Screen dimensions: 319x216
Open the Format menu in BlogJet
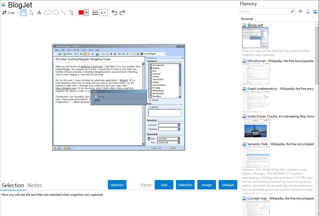(x=76, y=50)
